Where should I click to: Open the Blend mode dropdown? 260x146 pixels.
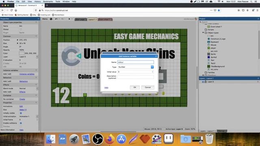point(37,88)
